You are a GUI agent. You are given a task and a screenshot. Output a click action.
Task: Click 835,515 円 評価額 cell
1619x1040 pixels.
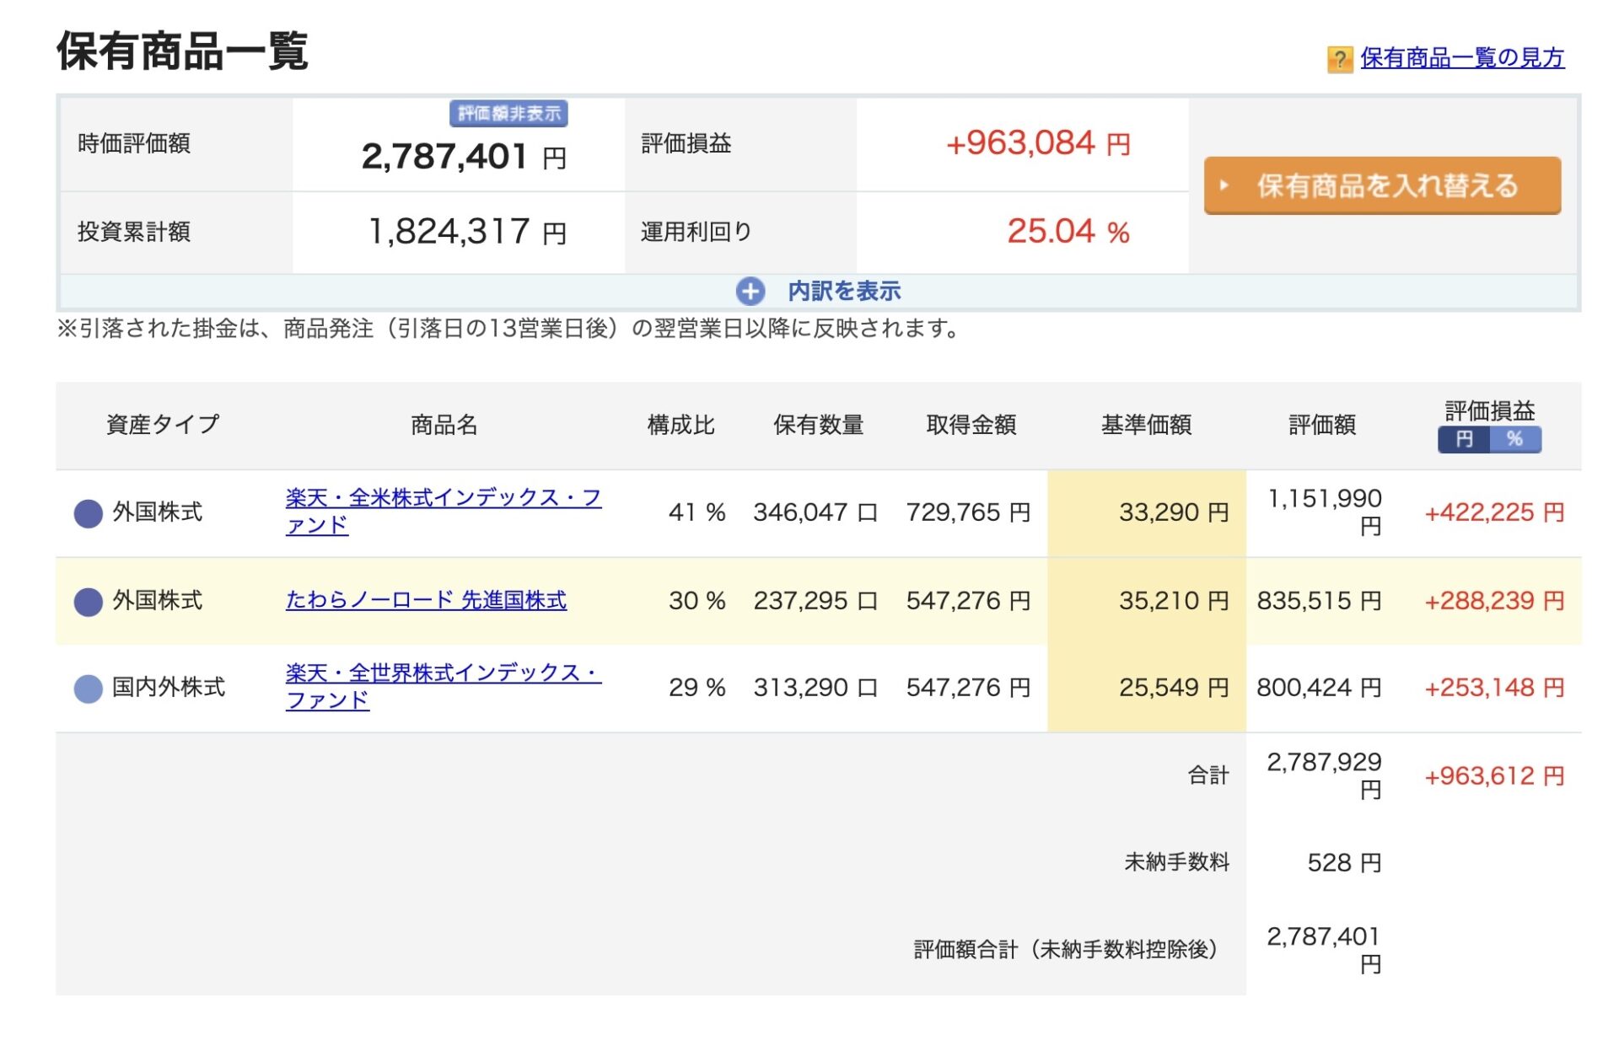coord(1319,601)
